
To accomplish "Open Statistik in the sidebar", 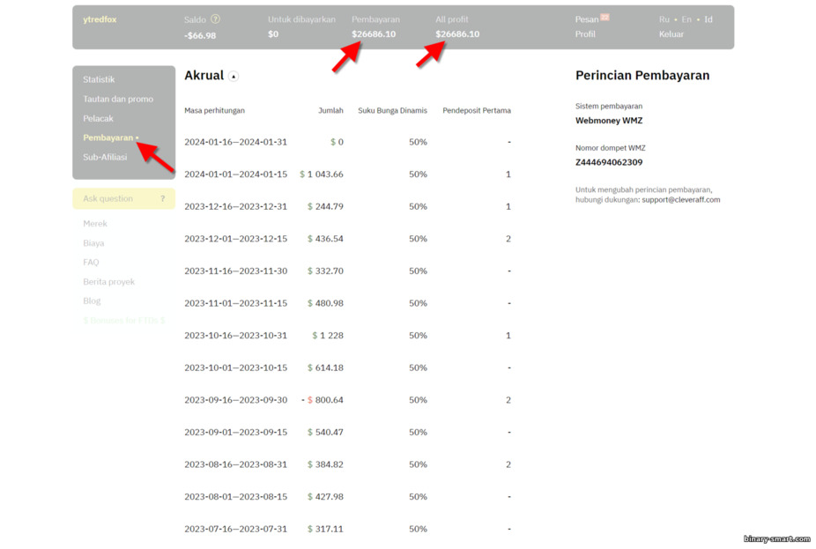I will click(99, 79).
